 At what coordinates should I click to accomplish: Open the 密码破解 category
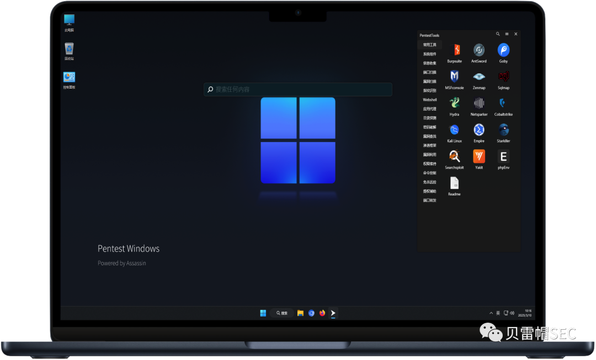tap(429, 127)
